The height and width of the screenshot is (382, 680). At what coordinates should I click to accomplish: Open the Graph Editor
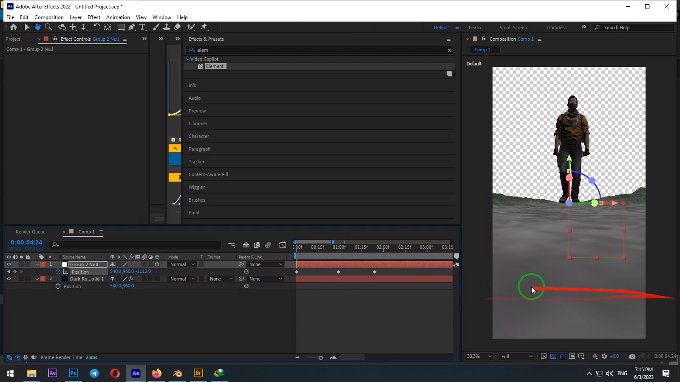(283, 244)
